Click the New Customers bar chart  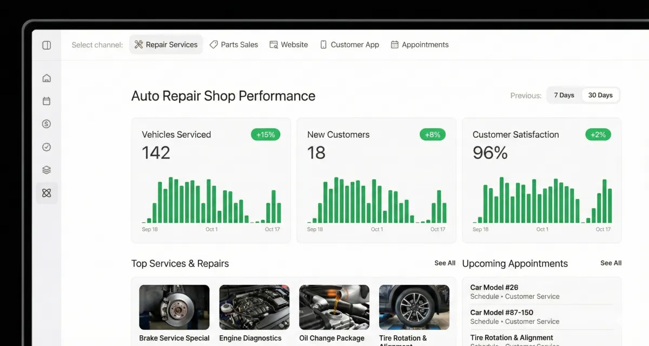[x=377, y=200]
